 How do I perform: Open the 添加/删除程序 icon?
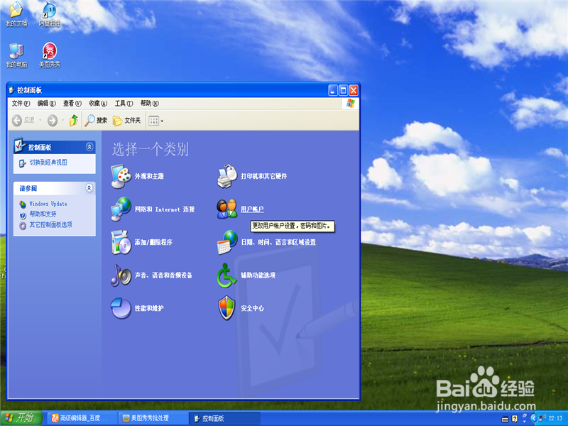(x=121, y=242)
